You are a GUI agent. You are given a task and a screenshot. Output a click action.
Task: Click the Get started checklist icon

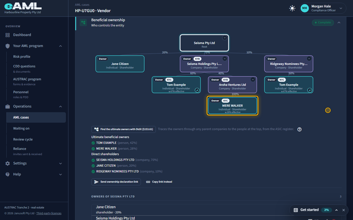(x=296, y=210)
